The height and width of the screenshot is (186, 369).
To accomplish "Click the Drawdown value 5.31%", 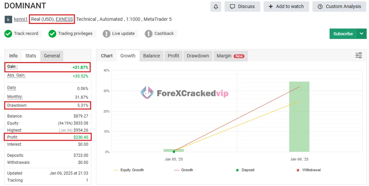I will (83, 105).
